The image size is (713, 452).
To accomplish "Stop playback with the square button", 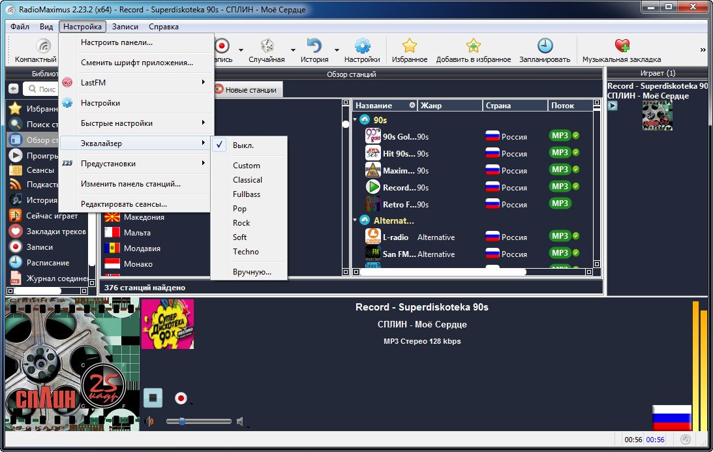I will coord(153,398).
